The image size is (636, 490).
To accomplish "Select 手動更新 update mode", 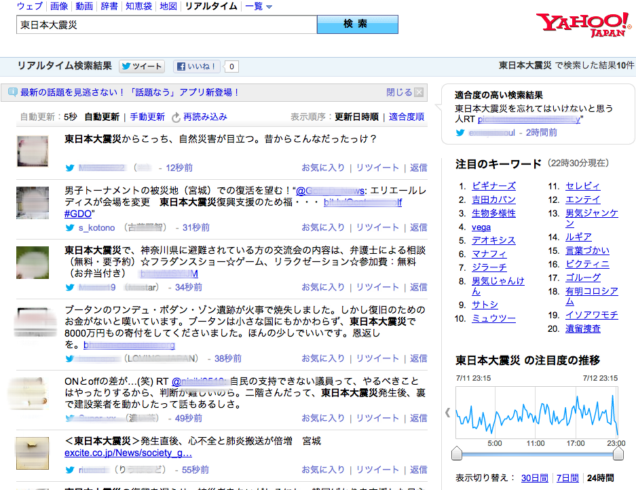I will tap(148, 117).
